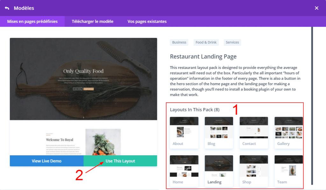Click the Services category tag
The height and width of the screenshot is (190, 326).
click(x=232, y=42)
